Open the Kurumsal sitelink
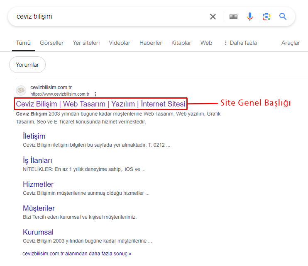 pyautogui.click(x=38, y=232)
